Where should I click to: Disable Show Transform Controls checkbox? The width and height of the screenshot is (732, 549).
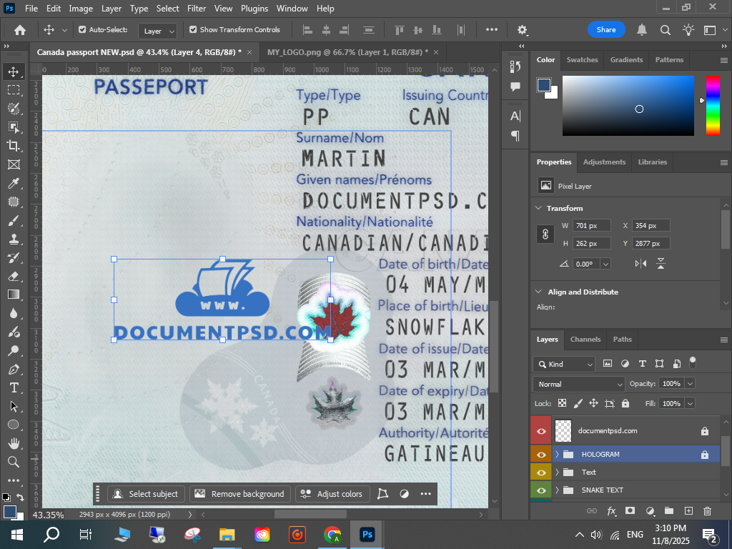pyautogui.click(x=193, y=30)
